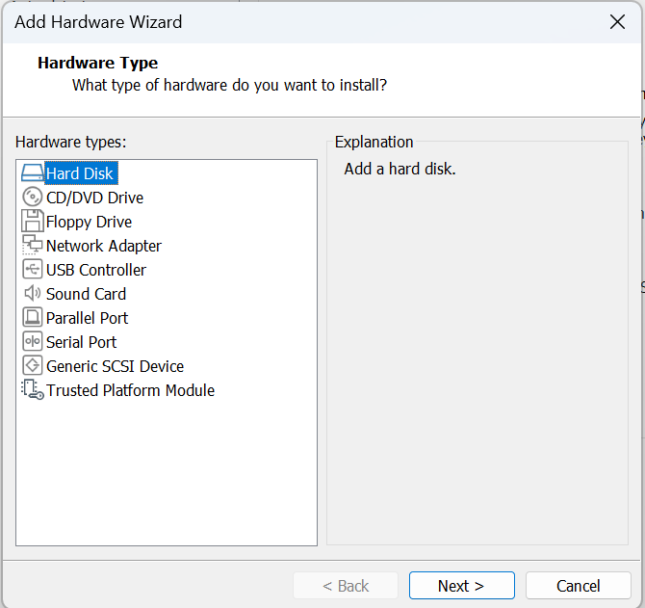Select the USB Controller icon
This screenshot has height=608, width=645.
point(32,270)
